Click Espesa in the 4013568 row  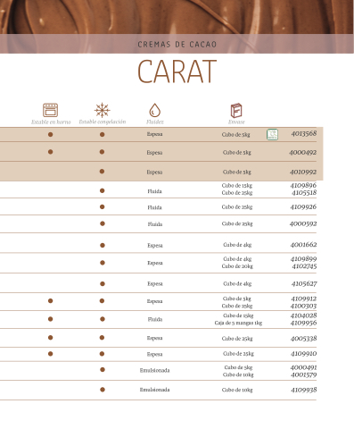[154, 134]
